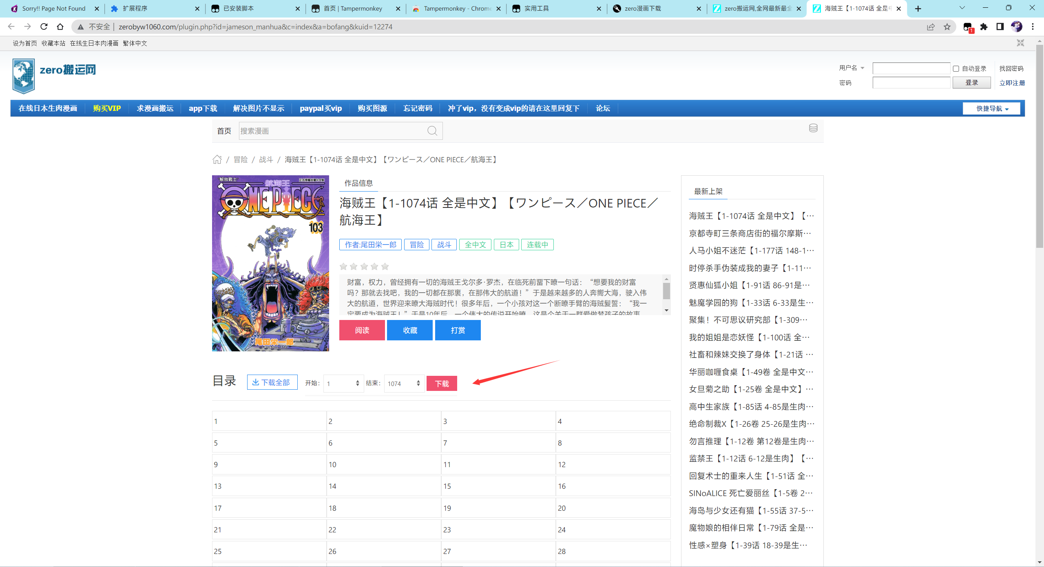The image size is (1044, 567).
Task: Open 人马小姐不迷茫 in 最新上架 list
Action: click(751, 251)
